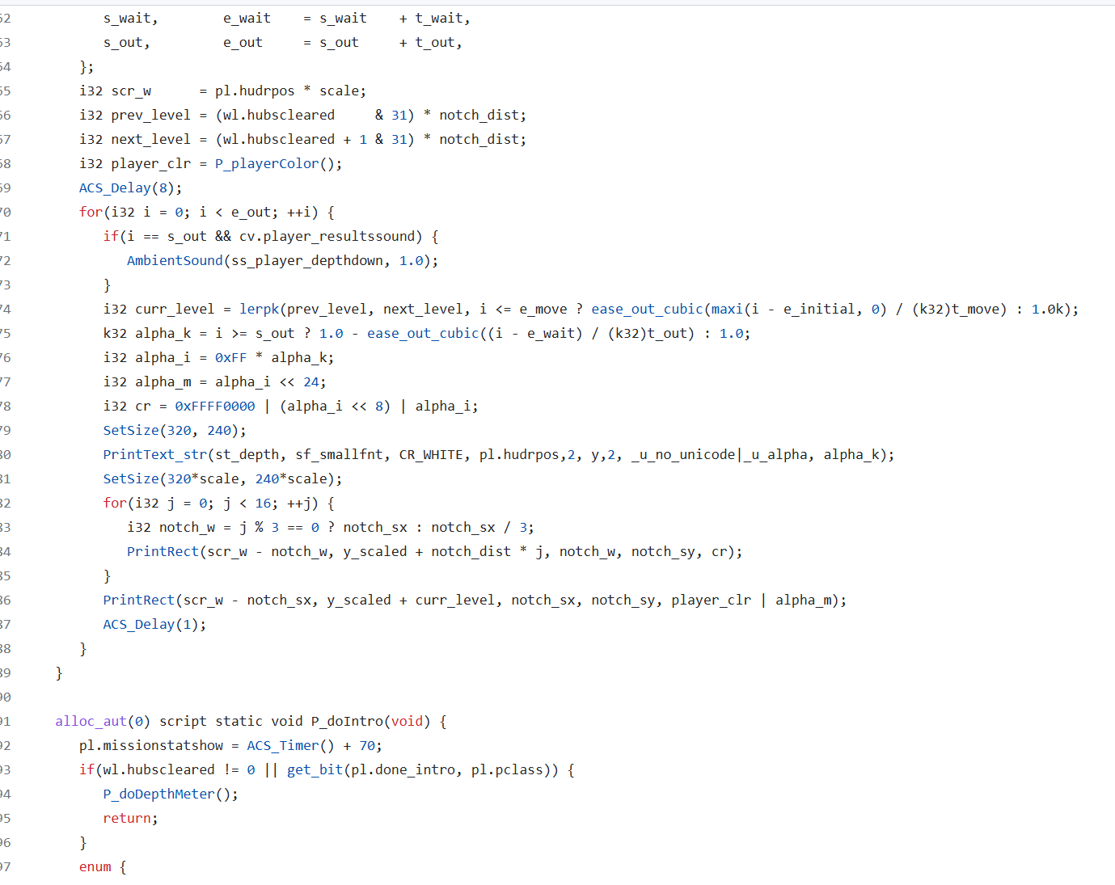Click the "e_initial" identifier
The image size is (1115, 885).
819,309
